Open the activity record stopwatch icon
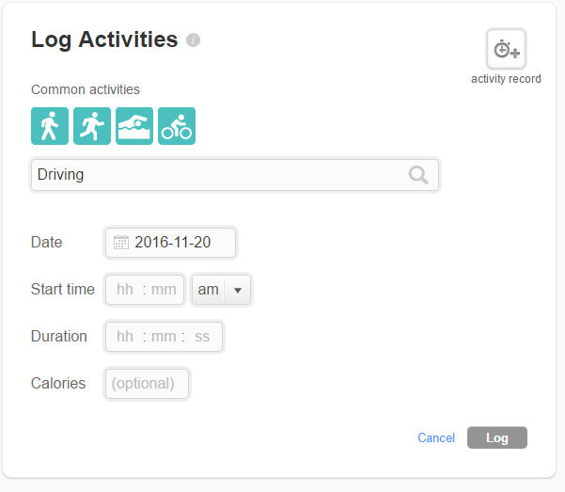This screenshot has width=565, height=492. pyautogui.click(x=506, y=49)
